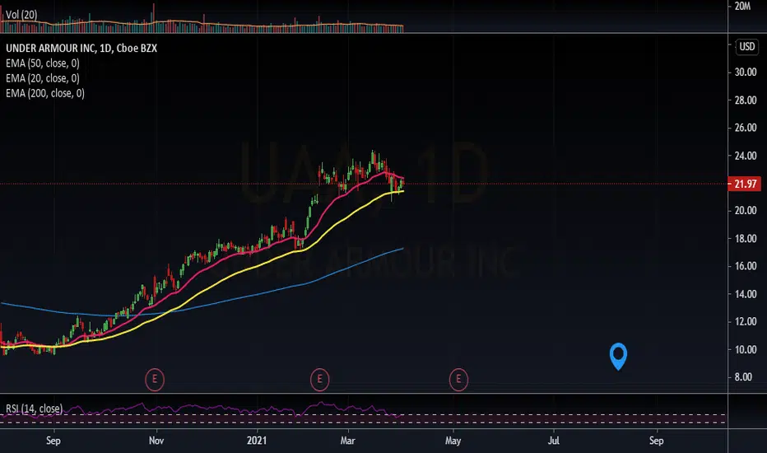Select the EMA (50, close, 0) indicator label
Image resolution: width=767 pixels, height=453 pixels.
(43, 63)
